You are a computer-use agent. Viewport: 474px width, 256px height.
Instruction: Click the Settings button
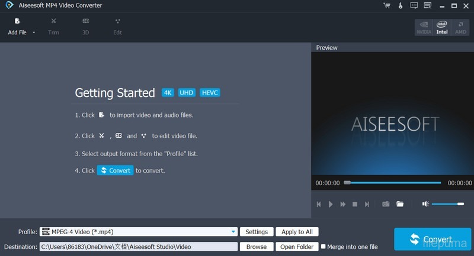point(257,232)
